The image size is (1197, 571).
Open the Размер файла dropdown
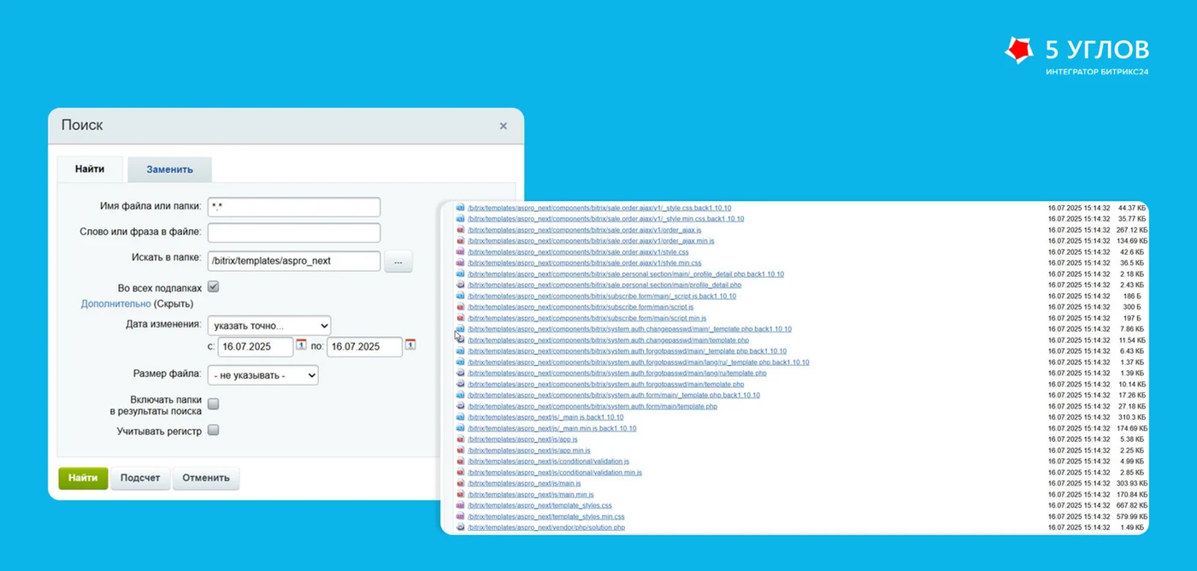pyautogui.click(x=263, y=375)
